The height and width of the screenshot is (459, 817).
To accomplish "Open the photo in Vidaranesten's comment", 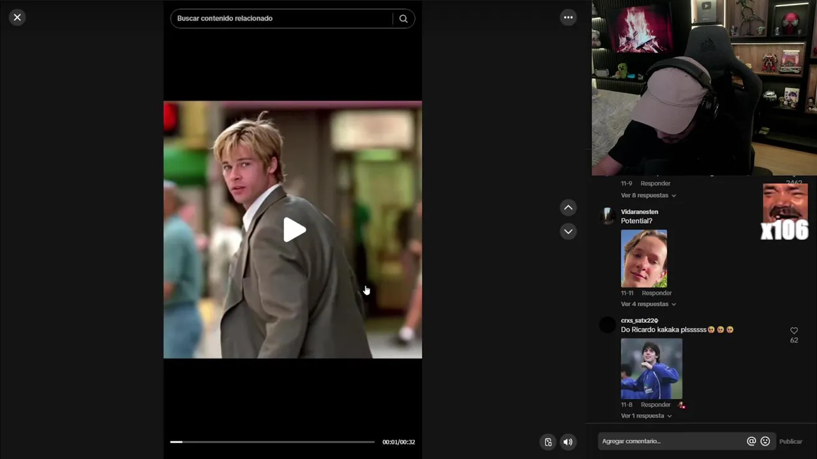I will tap(644, 258).
